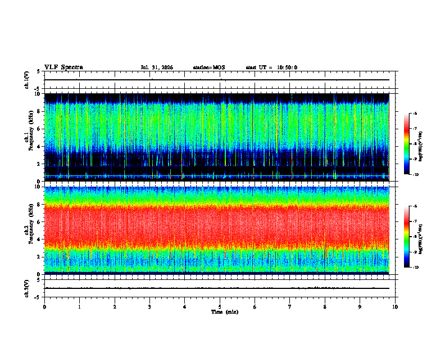Image resolution: width=445 pixels, height=344 pixels.
Task: Click the ch.1 spectrogram color scale bar
Action: pos(407,144)
